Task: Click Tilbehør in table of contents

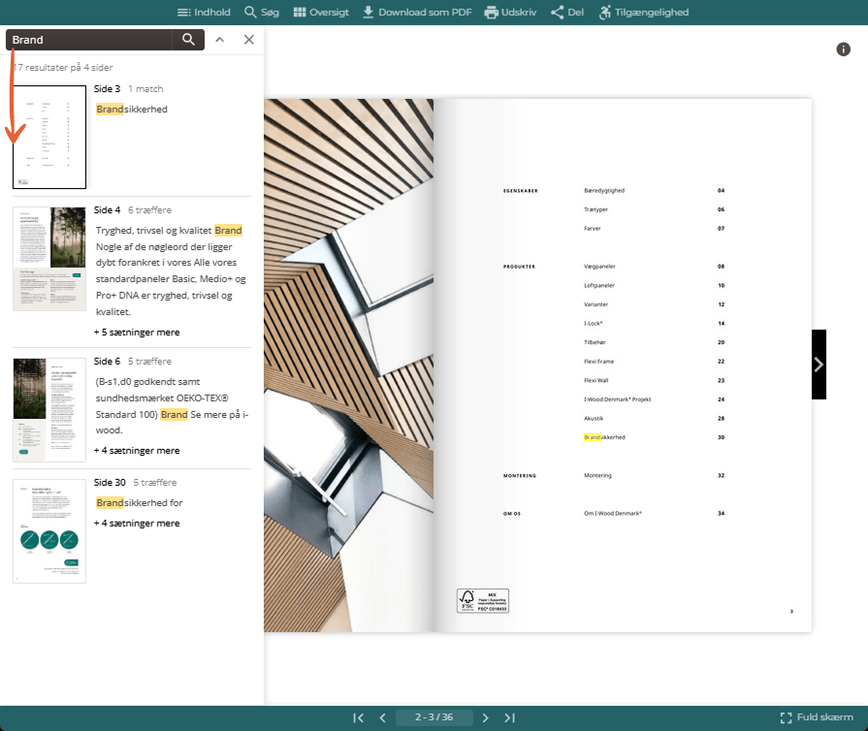Action: (x=595, y=342)
